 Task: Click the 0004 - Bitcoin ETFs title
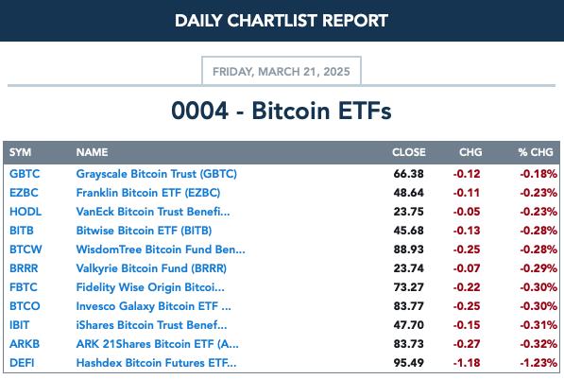tap(282, 111)
